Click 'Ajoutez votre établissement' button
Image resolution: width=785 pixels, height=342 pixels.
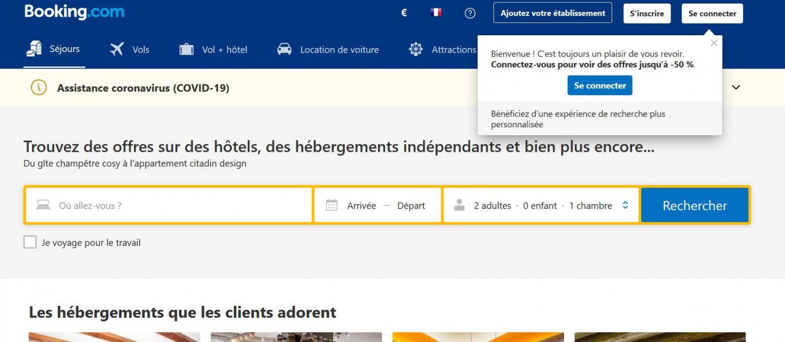(552, 13)
